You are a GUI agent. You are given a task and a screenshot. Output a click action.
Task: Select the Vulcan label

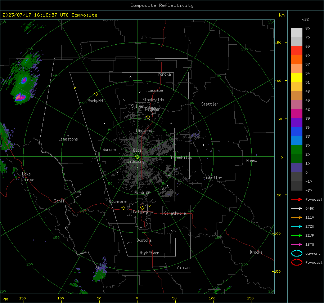pos(183,268)
